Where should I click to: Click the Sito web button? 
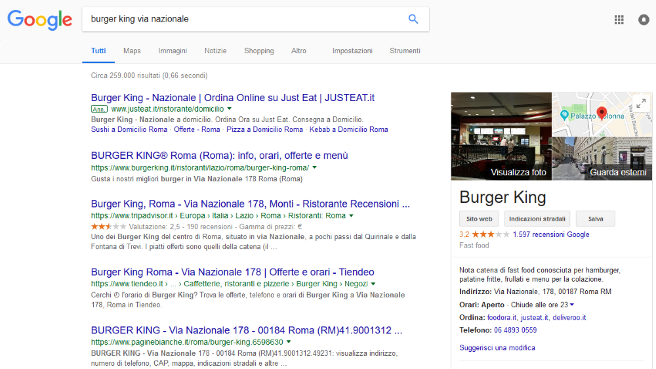click(479, 219)
